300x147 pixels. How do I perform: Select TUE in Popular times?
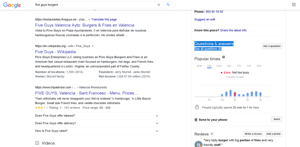click(x=209, y=66)
